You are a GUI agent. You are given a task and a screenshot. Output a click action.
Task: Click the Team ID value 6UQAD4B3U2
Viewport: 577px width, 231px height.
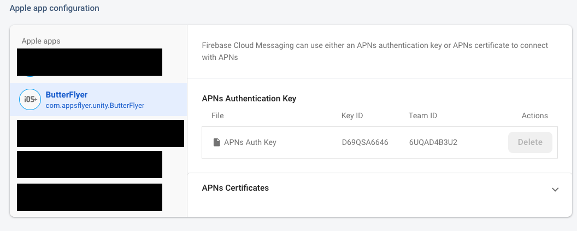[433, 142]
